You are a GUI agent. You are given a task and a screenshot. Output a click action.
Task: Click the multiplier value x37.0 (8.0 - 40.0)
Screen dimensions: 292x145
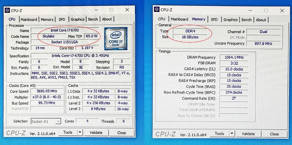(47, 97)
